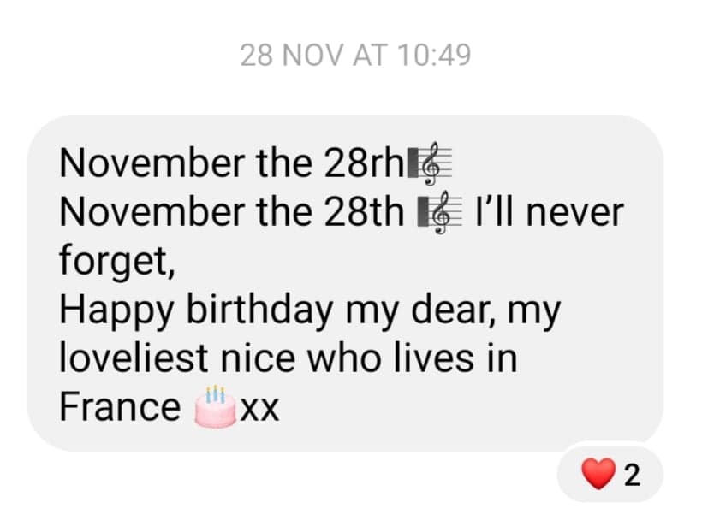
Task: Click the phrase 'I'll never' in the message
Action: 549,212
